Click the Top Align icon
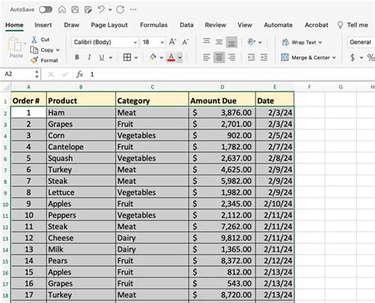 coord(206,41)
